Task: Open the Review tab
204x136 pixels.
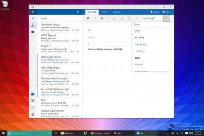Action: click(x=117, y=12)
